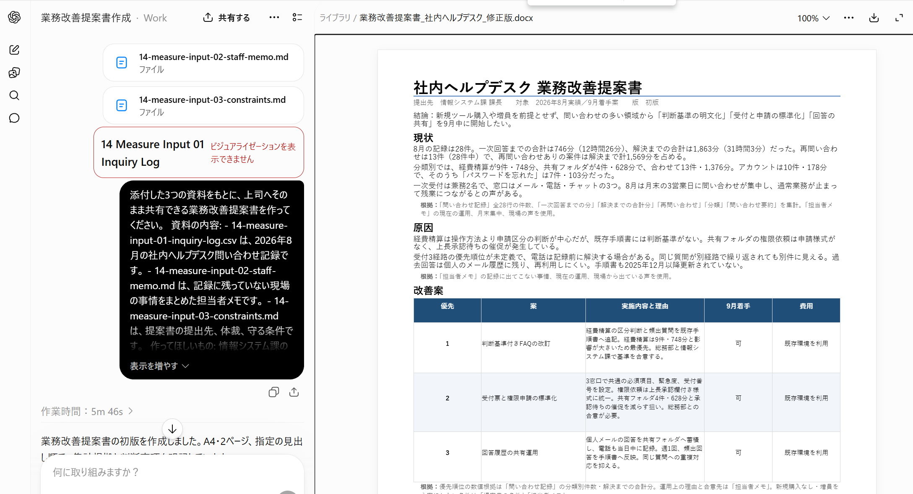Select the 原因 heading in the document
913x494 pixels.
pos(423,227)
